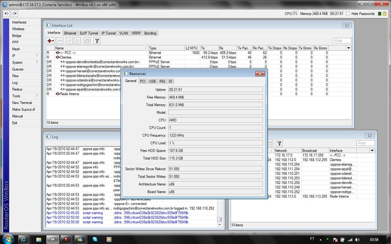Open Internet Explorer from taskbar
This screenshot has height=244, width=391.
[23, 240]
